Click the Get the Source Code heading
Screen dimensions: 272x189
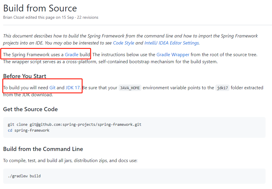30,109
